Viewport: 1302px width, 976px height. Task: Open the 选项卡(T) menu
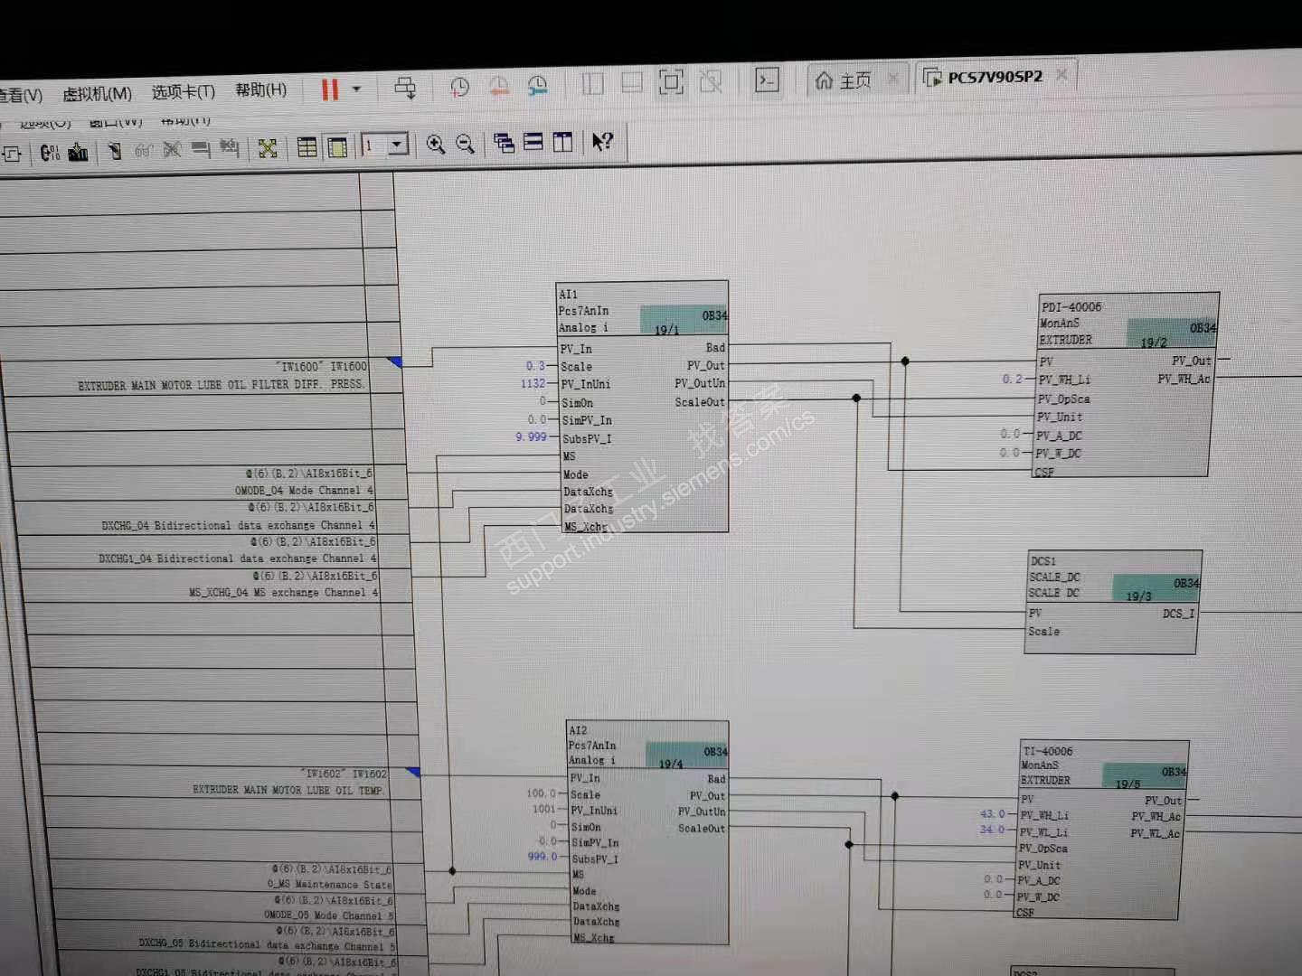point(184,91)
